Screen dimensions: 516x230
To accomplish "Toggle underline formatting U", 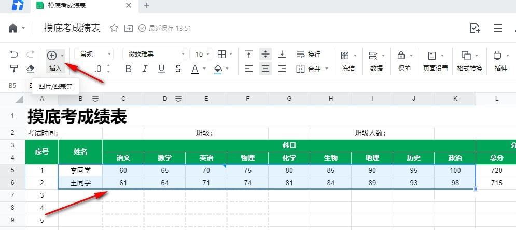I will 161,69.
